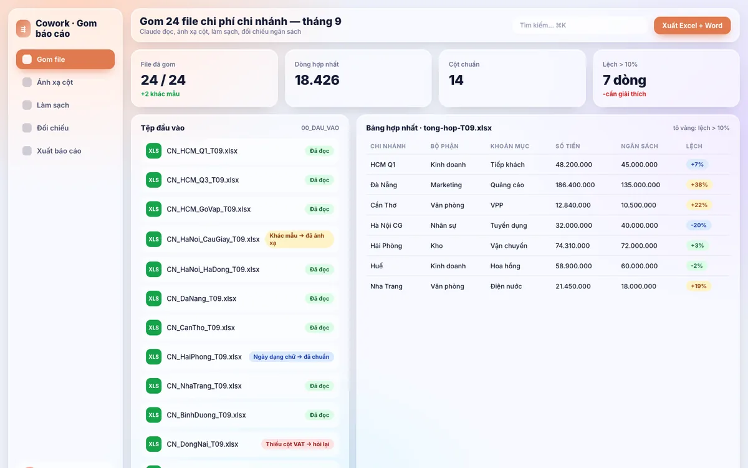Click XLS icon of CN_HaNoi_CauGiay_T09.xlsx
The width and height of the screenshot is (748, 468).
coord(153,239)
